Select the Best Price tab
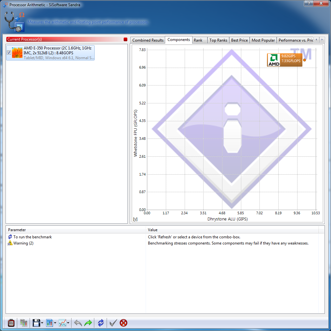 (x=239, y=40)
